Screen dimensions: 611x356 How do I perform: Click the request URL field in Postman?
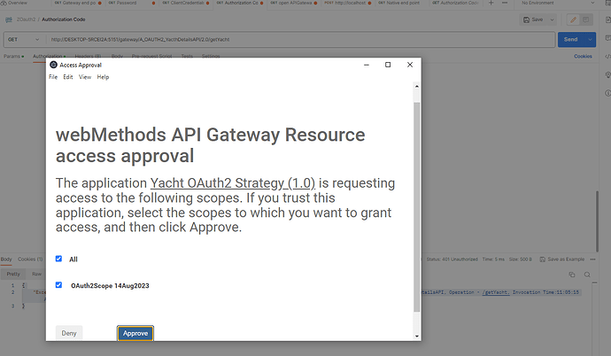pos(300,39)
